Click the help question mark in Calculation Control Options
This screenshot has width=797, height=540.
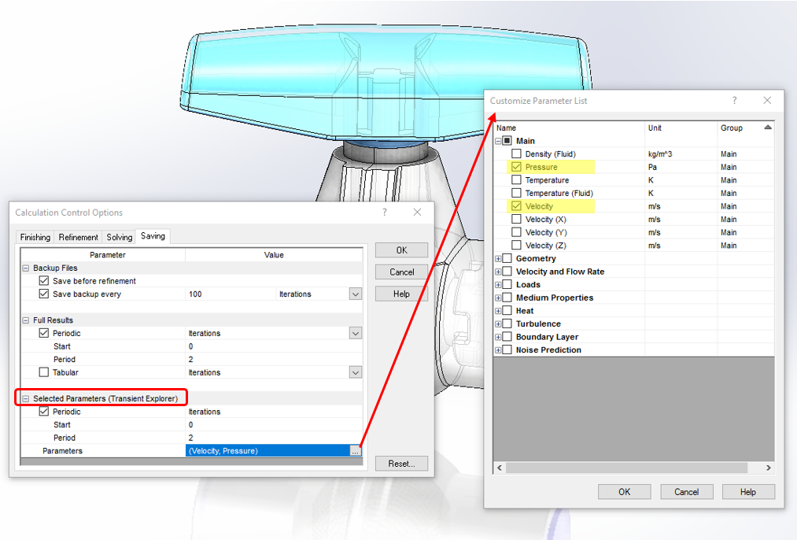coord(385,213)
